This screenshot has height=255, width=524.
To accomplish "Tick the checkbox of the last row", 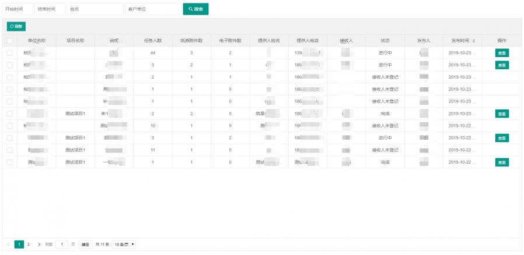I will (9, 162).
